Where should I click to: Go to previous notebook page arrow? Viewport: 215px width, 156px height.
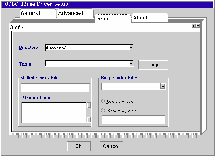click(x=194, y=26)
